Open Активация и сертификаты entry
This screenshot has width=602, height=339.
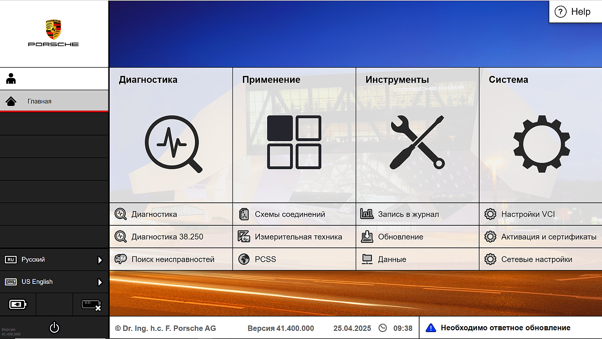coord(541,237)
